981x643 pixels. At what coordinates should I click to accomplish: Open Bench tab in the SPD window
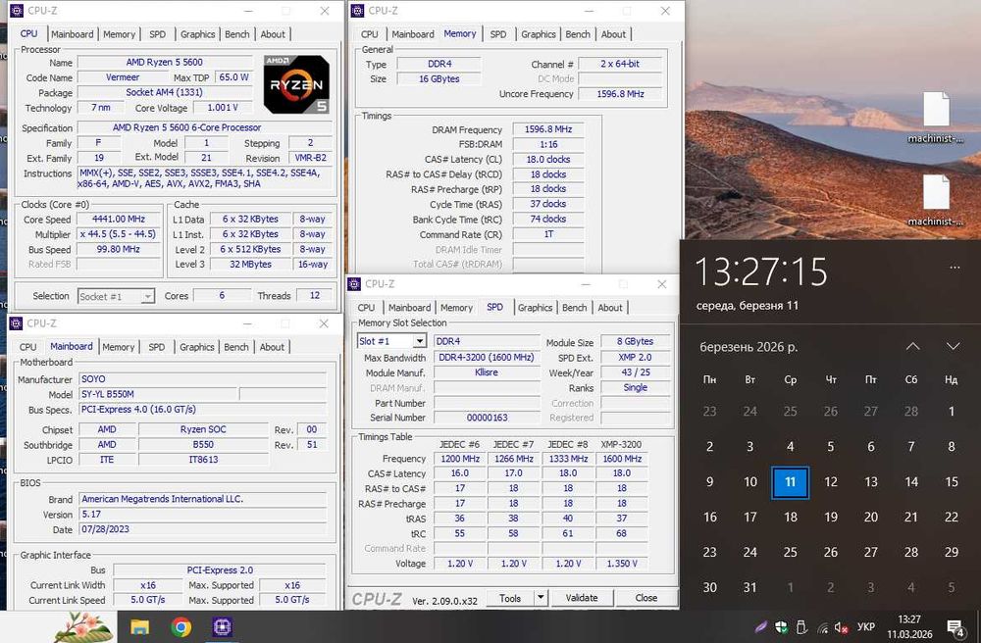click(x=574, y=308)
